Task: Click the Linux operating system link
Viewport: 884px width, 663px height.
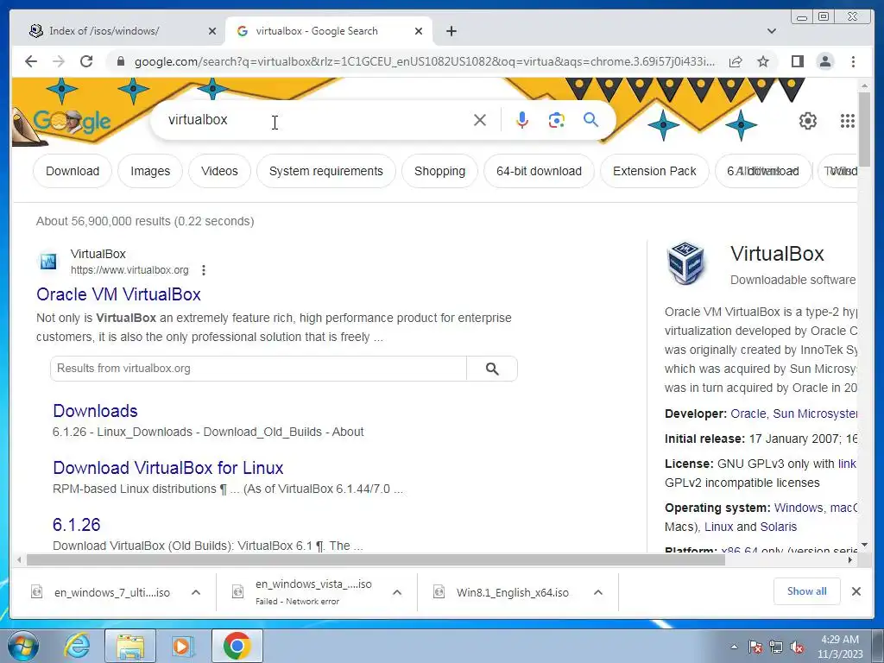Action: (x=719, y=527)
